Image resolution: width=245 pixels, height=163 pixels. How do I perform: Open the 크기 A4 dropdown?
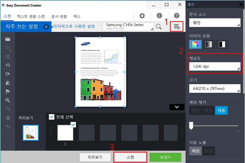215,89
